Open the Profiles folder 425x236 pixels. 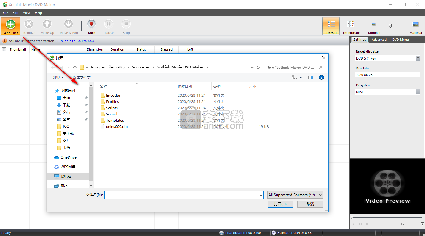coord(112,101)
